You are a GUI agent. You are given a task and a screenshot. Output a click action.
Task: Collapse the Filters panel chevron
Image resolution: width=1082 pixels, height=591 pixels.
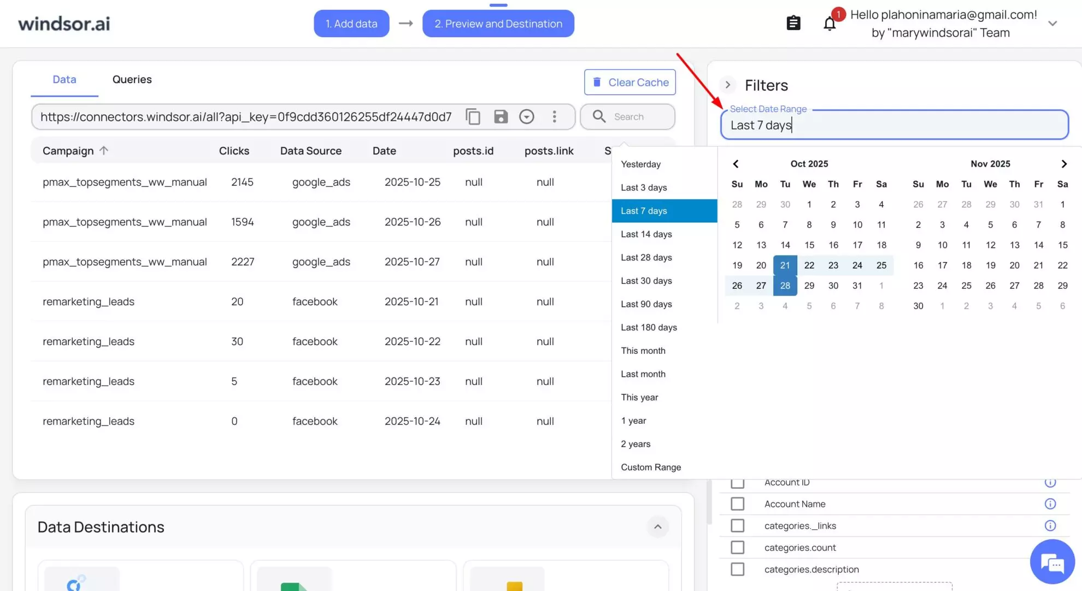[x=727, y=85]
